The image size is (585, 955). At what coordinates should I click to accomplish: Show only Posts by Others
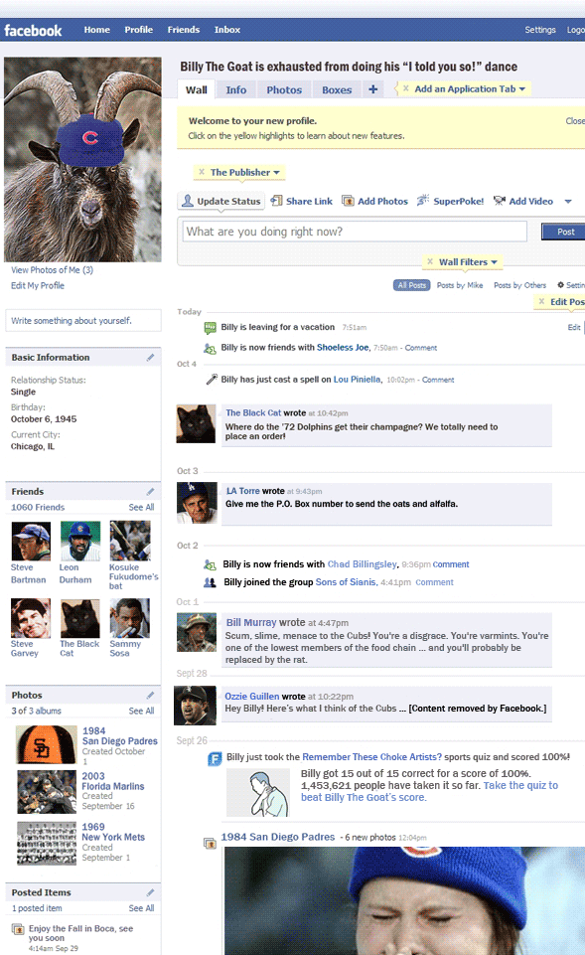point(519,285)
